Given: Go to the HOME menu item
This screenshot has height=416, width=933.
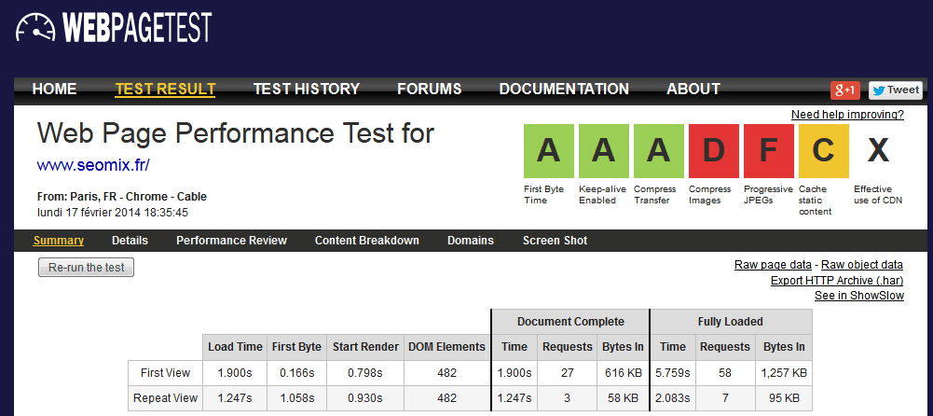Looking at the screenshot, I should [54, 90].
